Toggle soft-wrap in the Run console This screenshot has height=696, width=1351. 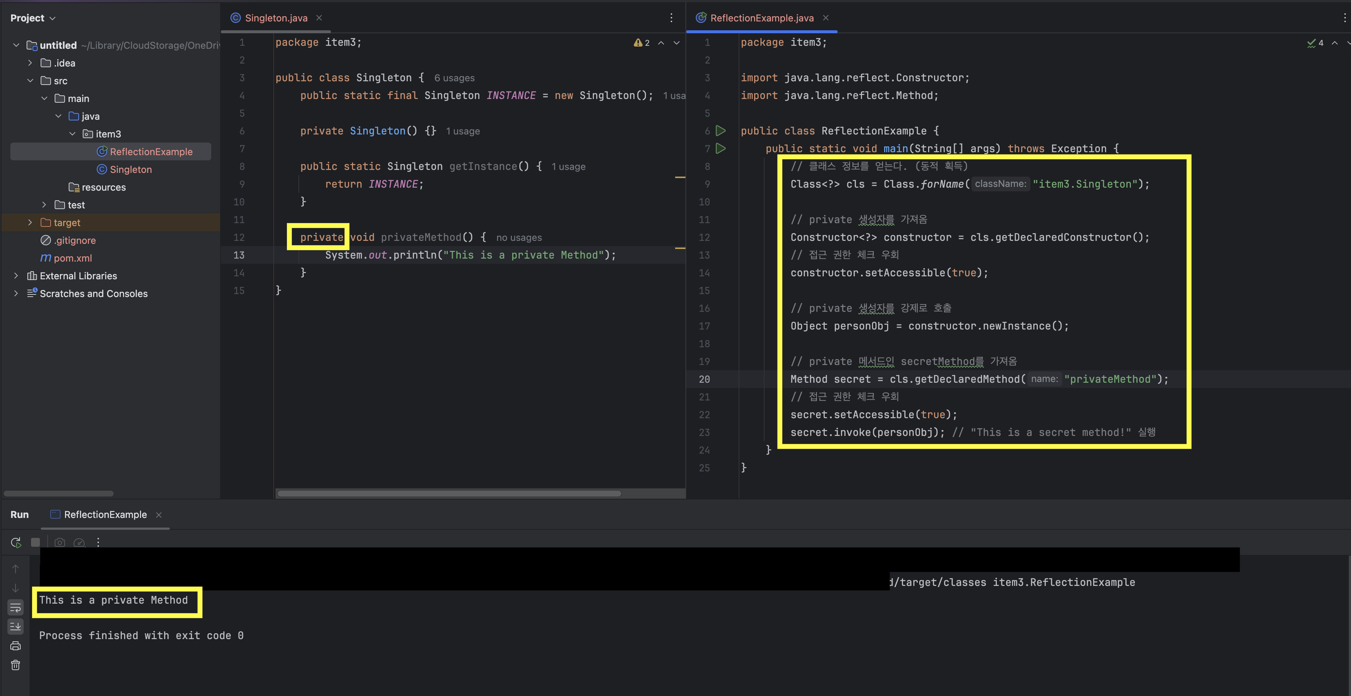pos(16,607)
